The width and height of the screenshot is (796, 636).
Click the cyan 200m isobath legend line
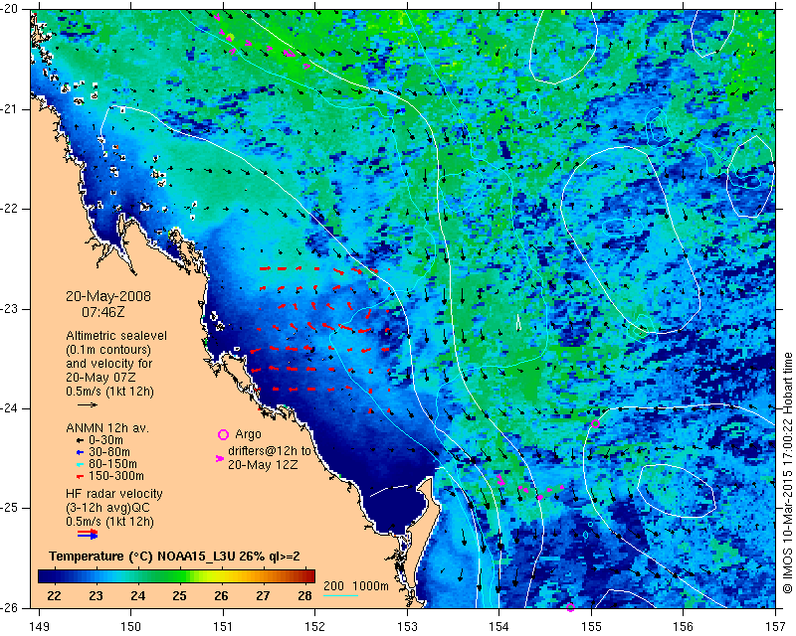click(340, 595)
